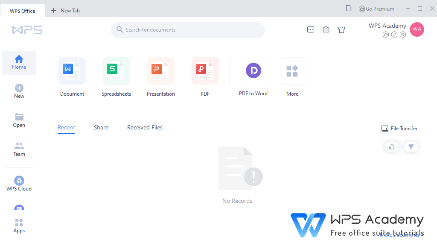Create a new Spreadsheets file
Image resolution: width=437 pixels, height=246 pixels.
[116, 77]
